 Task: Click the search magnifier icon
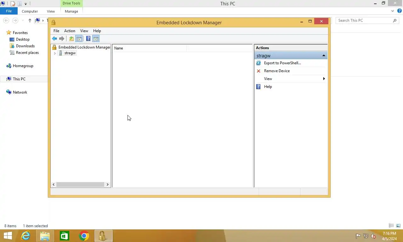pyautogui.click(x=395, y=20)
